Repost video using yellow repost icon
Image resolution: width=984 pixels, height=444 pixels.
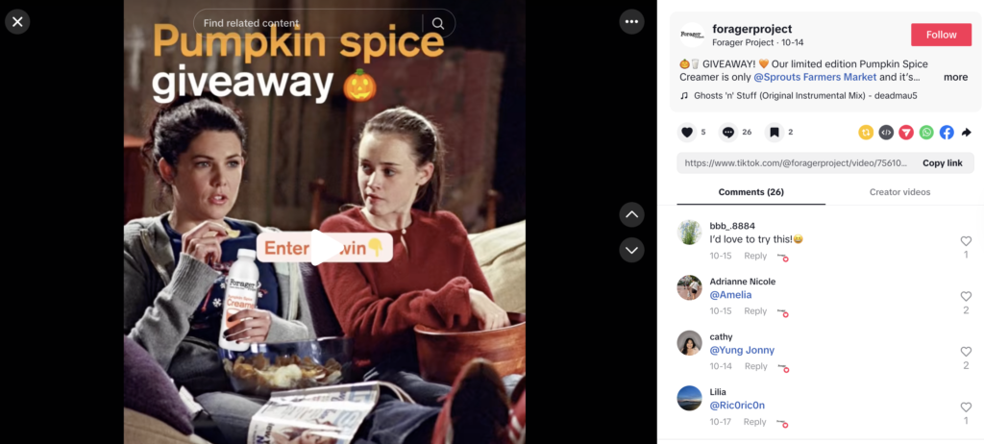[x=866, y=133]
